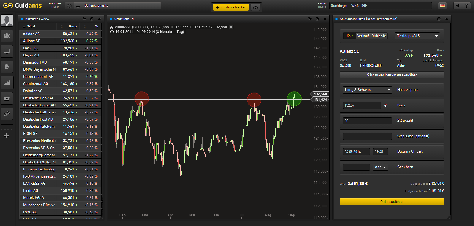Click Oder neues Instrument auswählen button
Image resolution: width=474 pixels, height=226 pixels.
click(x=392, y=75)
